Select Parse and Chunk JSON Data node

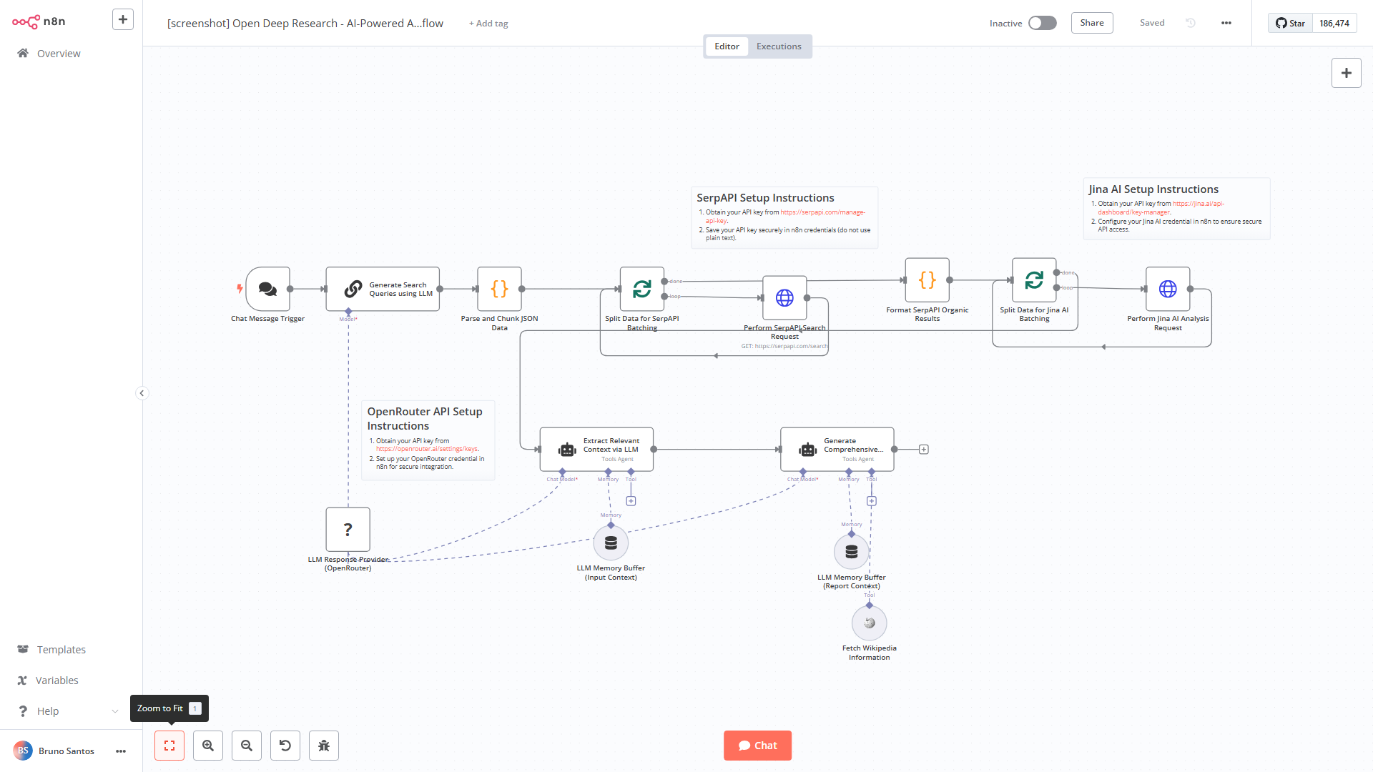[500, 289]
